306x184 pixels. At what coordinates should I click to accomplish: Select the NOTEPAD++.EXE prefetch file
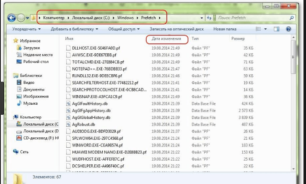[98, 68]
